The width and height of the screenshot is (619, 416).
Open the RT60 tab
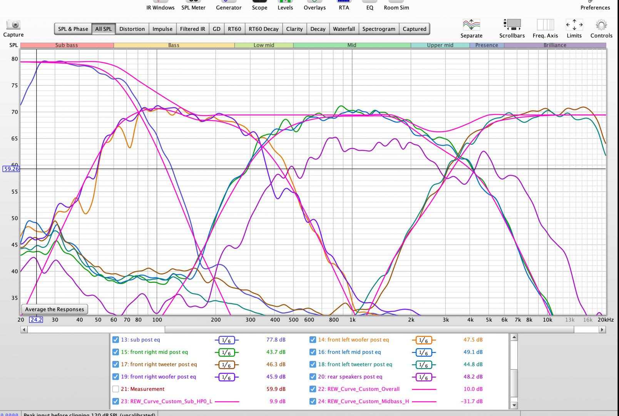tap(234, 29)
